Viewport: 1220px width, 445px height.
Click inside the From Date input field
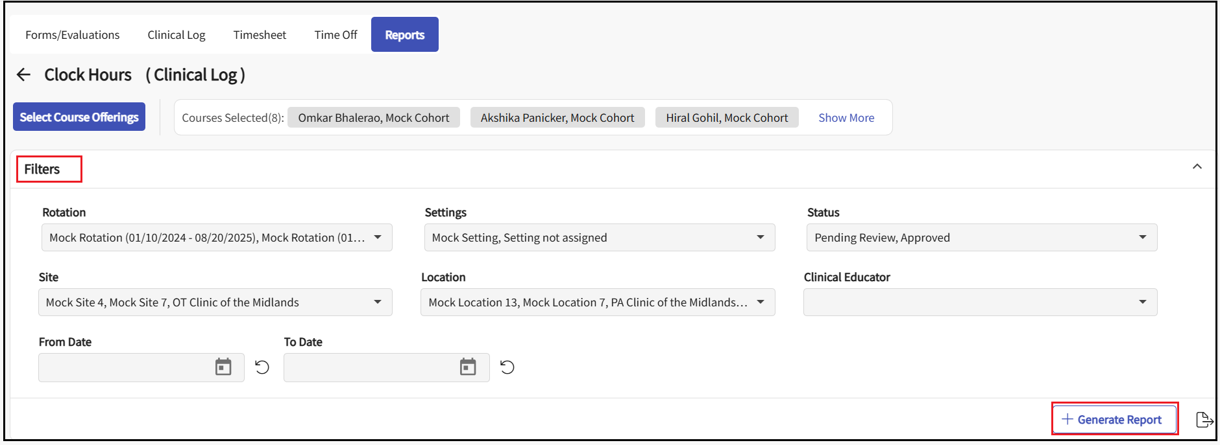tap(125, 367)
